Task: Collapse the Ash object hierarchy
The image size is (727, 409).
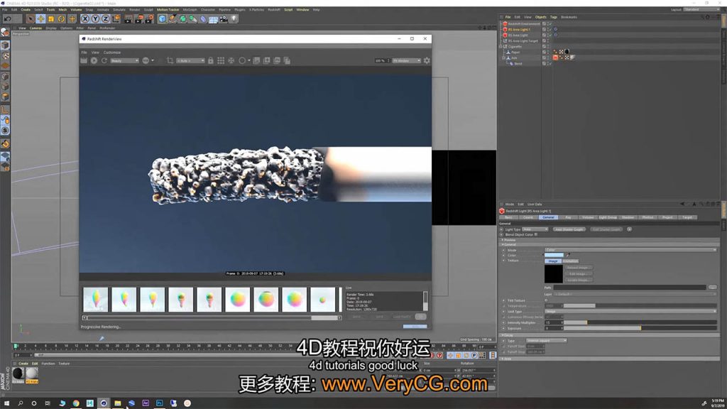Action: click(x=504, y=58)
